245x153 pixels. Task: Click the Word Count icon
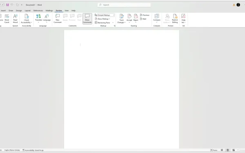click(x=7, y=19)
